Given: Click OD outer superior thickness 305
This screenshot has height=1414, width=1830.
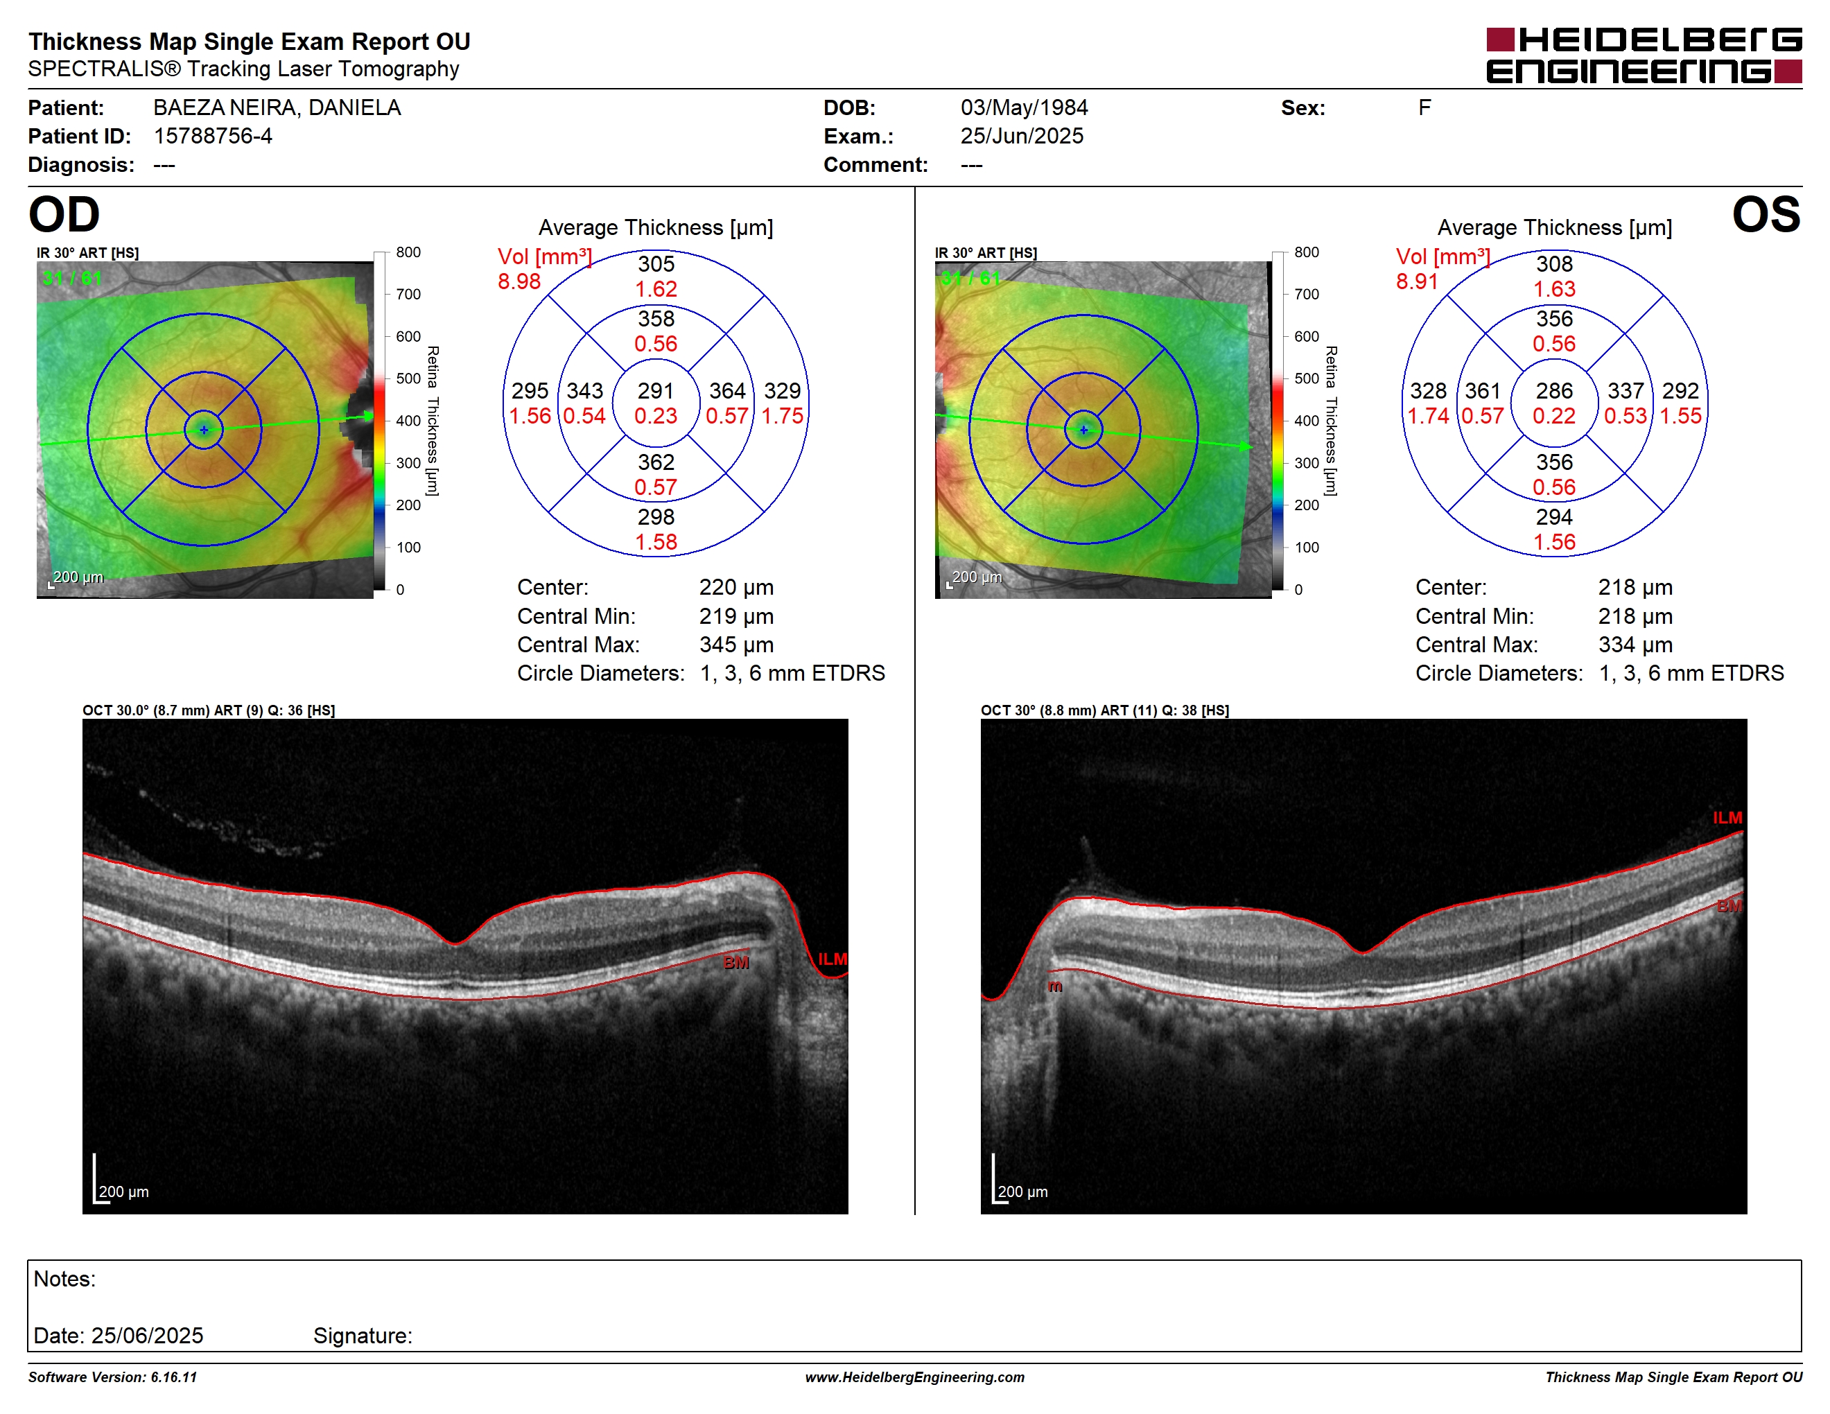Looking at the screenshot, I should [x=656, y=264].
